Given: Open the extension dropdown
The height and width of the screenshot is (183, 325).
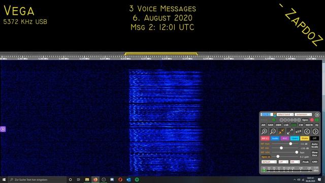Looking at the screenshot, I should click(303, 114).
